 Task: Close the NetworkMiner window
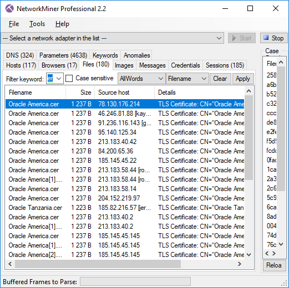(x=276, y=8)
